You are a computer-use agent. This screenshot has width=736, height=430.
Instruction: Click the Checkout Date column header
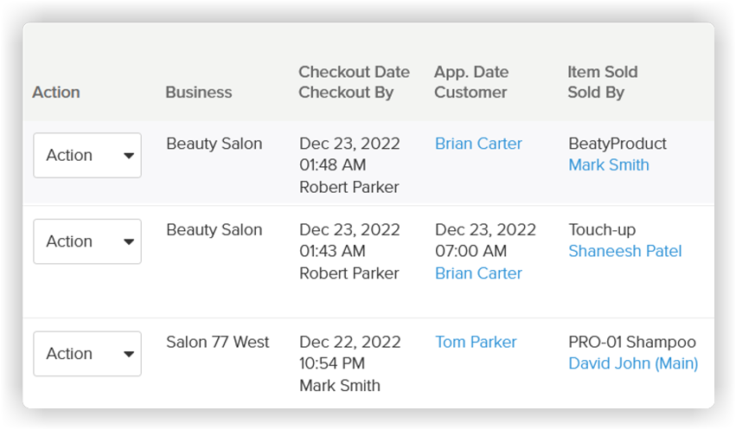point(354,73)
